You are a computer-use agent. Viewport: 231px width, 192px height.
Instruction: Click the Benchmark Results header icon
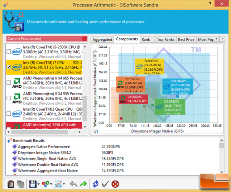(10, 140)
